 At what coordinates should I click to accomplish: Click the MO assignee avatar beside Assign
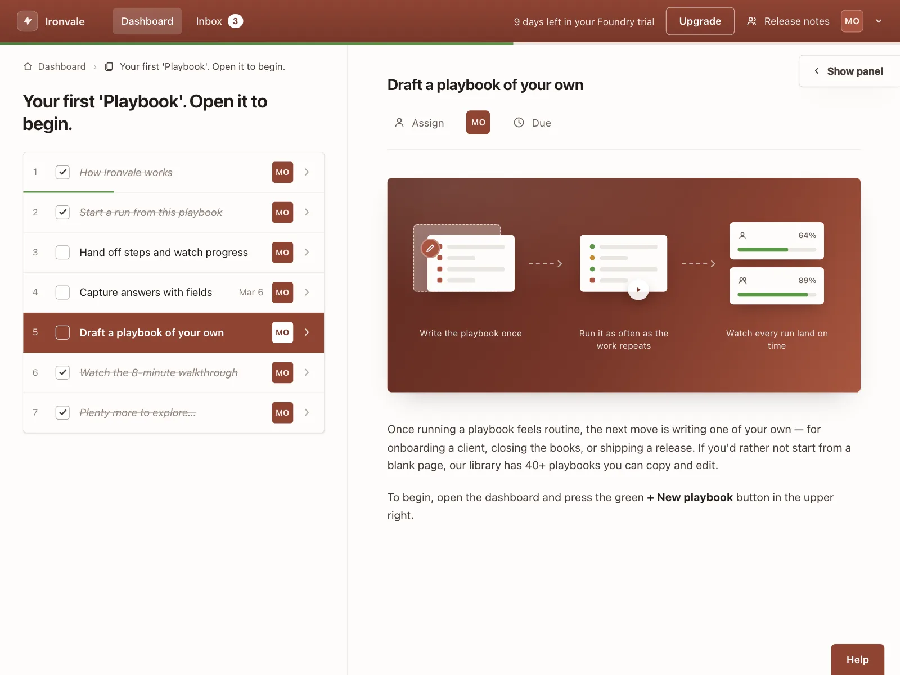point(478,123)
